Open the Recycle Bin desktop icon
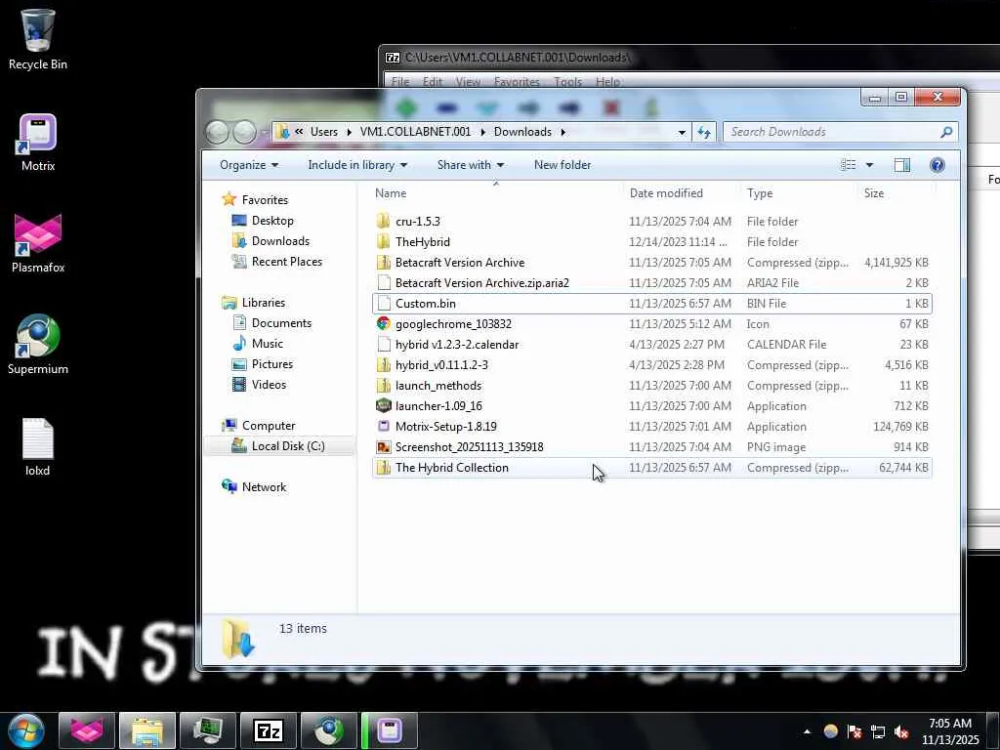 [x=38, y=38]
